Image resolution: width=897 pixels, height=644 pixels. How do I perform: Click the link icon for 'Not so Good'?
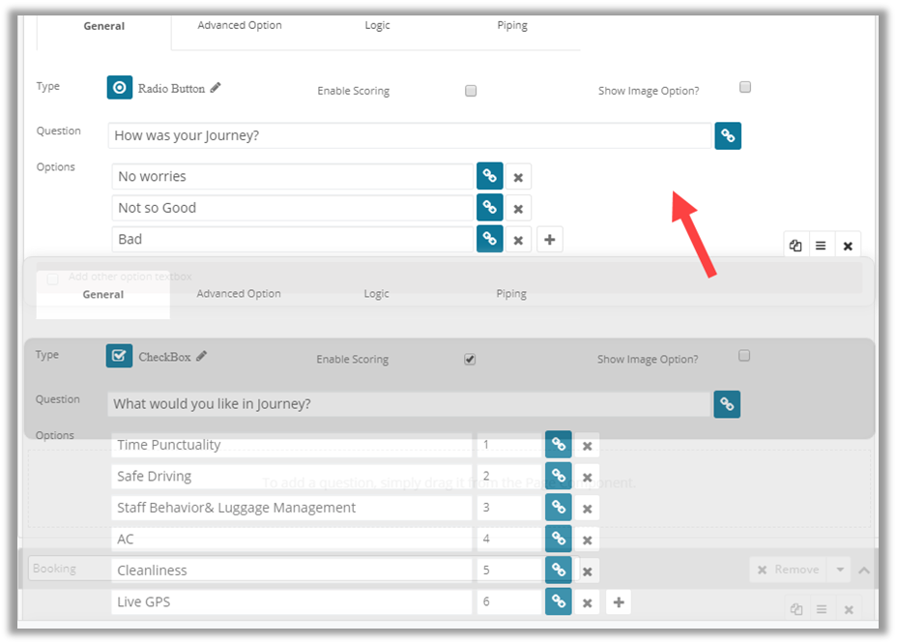[x=490, y=208]
